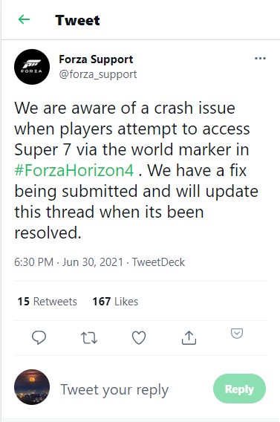Open the Pocket save icon

point(237,333)
